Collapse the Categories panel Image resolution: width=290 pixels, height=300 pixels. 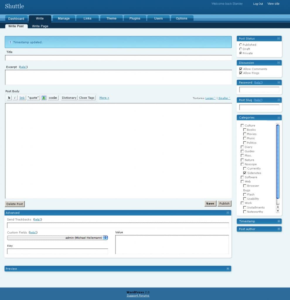[279, 118]
